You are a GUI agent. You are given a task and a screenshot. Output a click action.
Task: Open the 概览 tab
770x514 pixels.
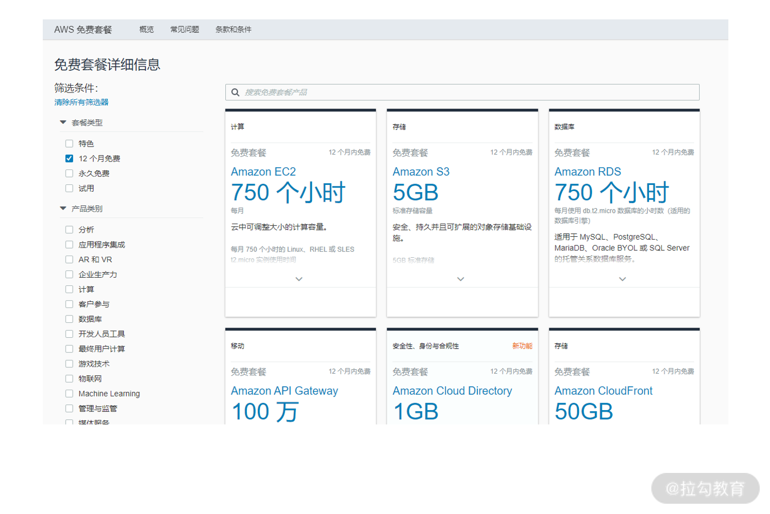[x=147, y=30]
